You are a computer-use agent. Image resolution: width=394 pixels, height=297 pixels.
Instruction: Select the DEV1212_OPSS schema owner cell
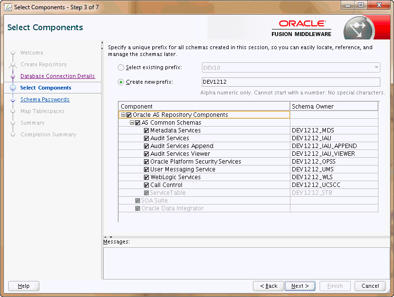334,162
